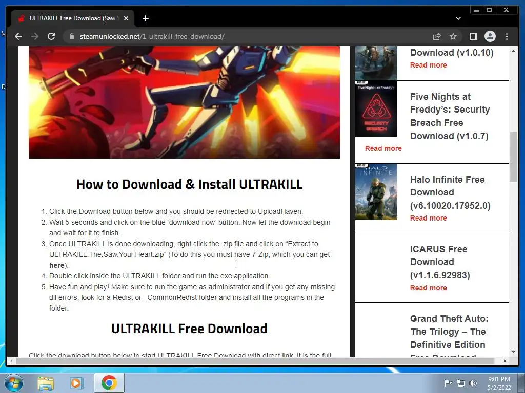Select the ULTRAKILL Free Download tab
This screenshot has height=393, width=525.
73,18
